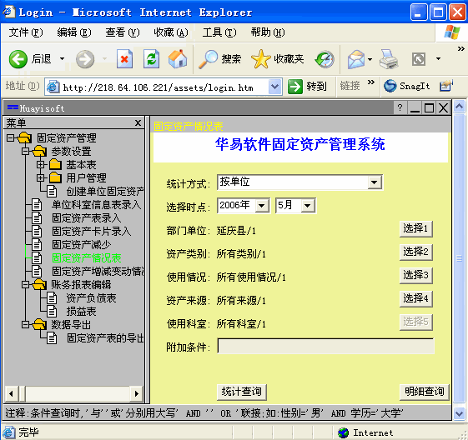Open the 工具(T) menu
Viewport: 468px width, 440px height.
click(219, 32)
